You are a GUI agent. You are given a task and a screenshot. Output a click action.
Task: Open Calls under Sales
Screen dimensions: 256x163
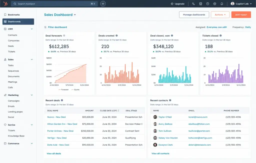[10, 87]
